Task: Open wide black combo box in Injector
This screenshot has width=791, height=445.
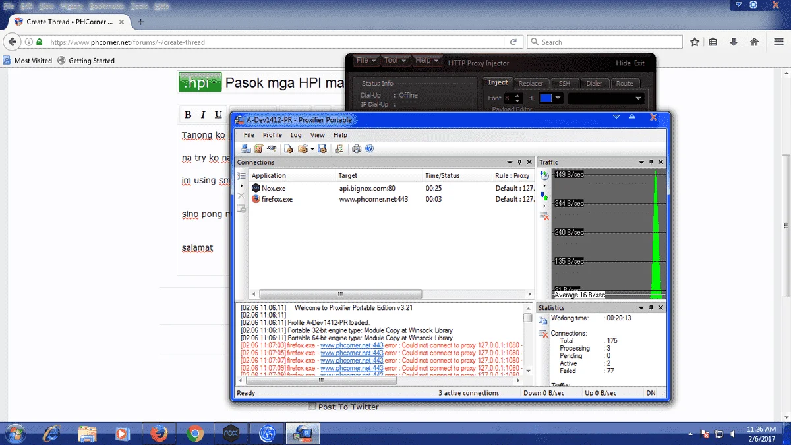Action: (606, 98)
